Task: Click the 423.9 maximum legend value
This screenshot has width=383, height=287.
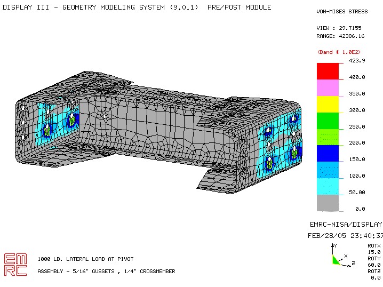Action: (x=357, y=60)
